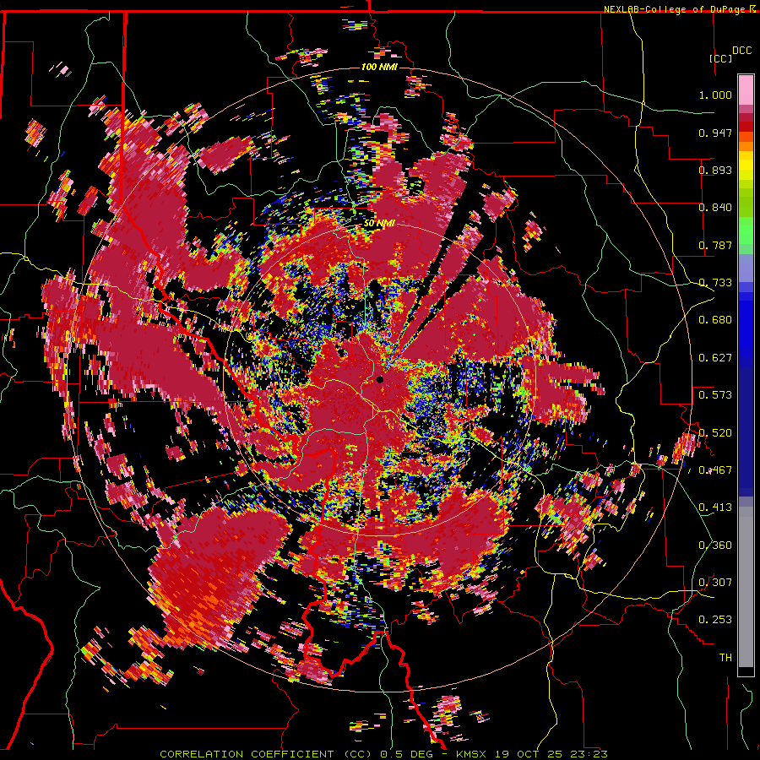This screenshot has width=760, height=760.
Task: Select the 0.840 scale value
Action: click(x=715, y=208)
